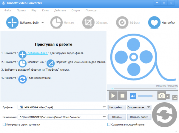The image size is (179, 133).
Task: Click the Добавить файл hyperlink
Action: pyautogui.click(x=38, y=53)
